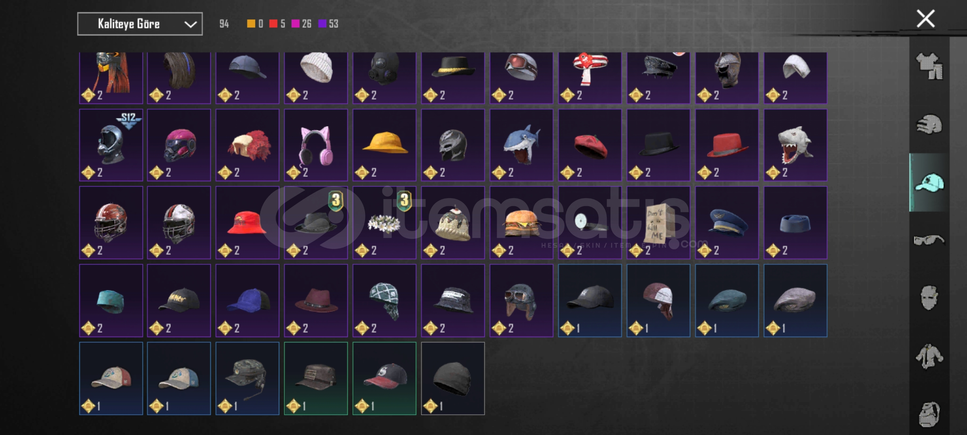
Task: Click the purple quality filter swatch
Action: pos(322,24)
